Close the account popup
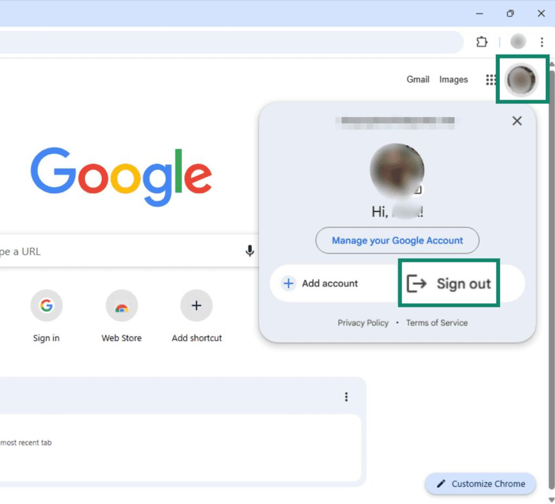 517,121
